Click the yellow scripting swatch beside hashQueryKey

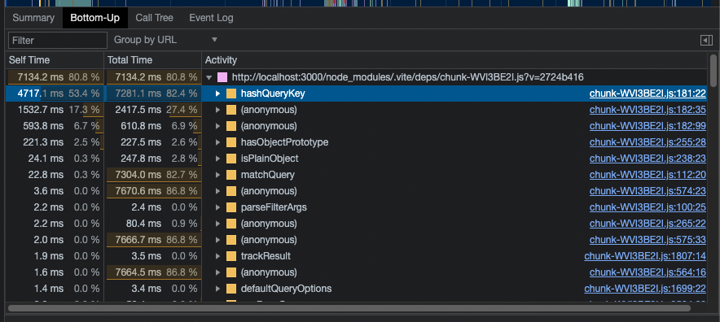tap(231, 94)
